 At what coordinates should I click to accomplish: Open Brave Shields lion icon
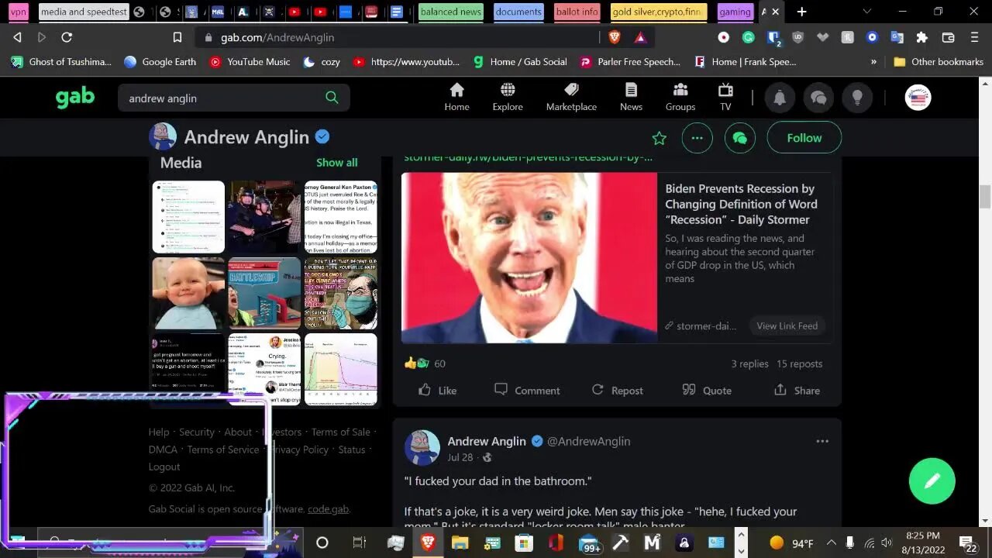tap(615, 37)
